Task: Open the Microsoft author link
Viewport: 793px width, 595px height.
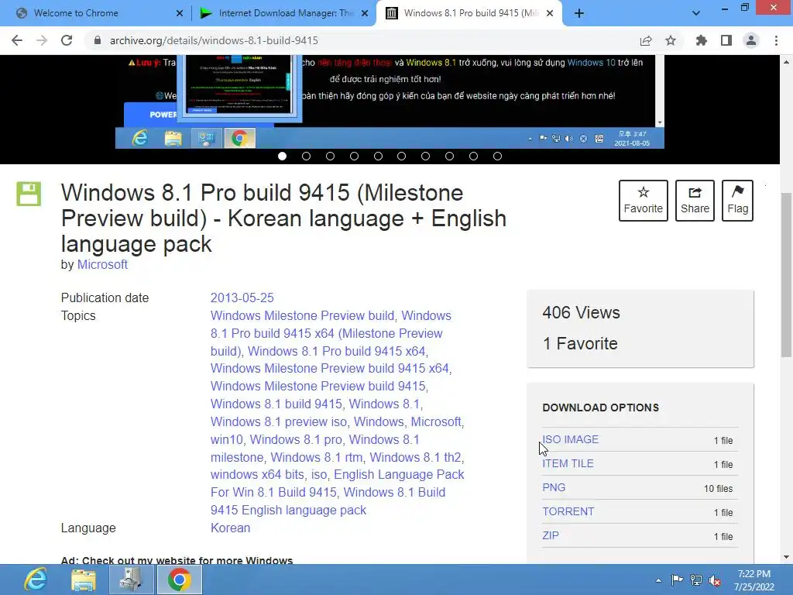Action: [x=102, y=265]
